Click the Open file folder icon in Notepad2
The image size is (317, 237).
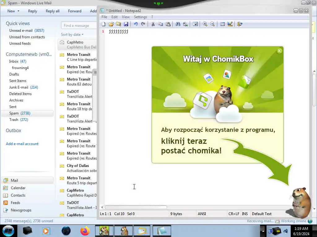(111, 24)
